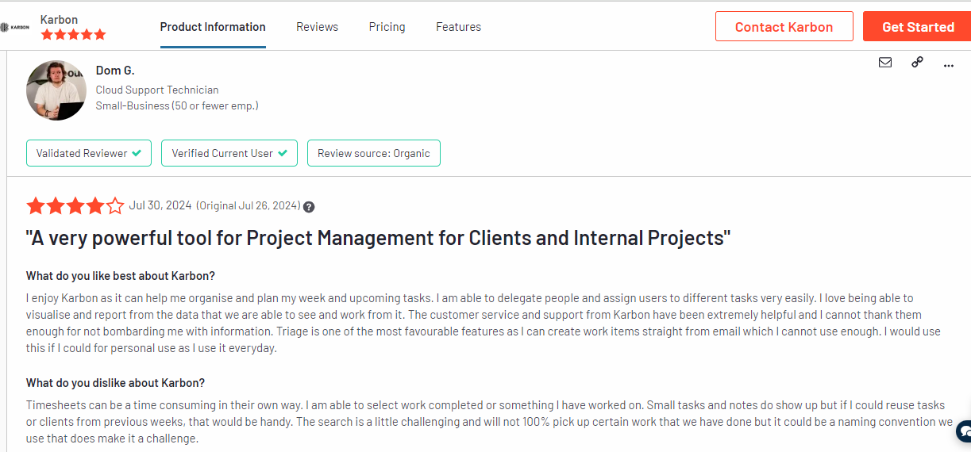The height and width of the screenshot is (452, 971).
Task: Copy review link with the chain icon
Action: coord(917,62)
